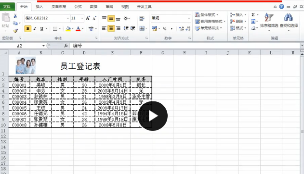Click merge and center icon

point(142,29)
